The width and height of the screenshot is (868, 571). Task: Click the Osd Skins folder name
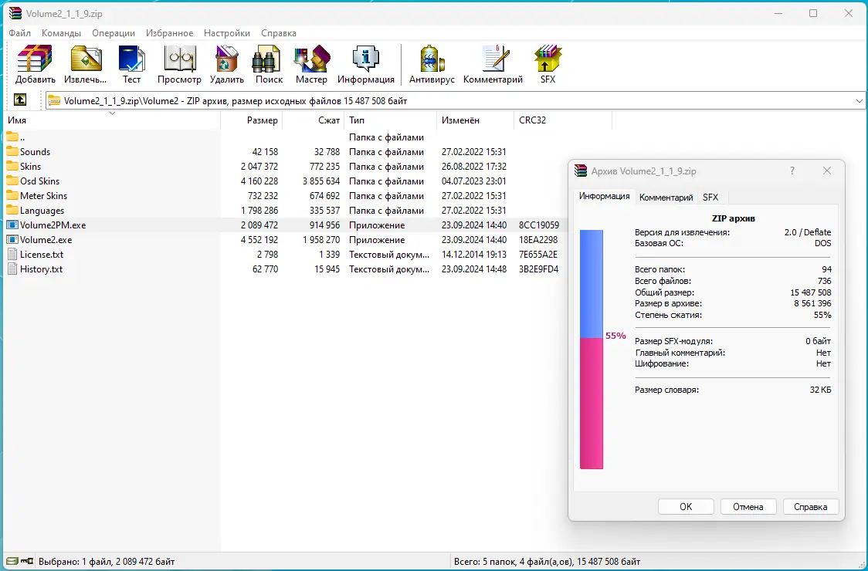[x=39, y=181]
